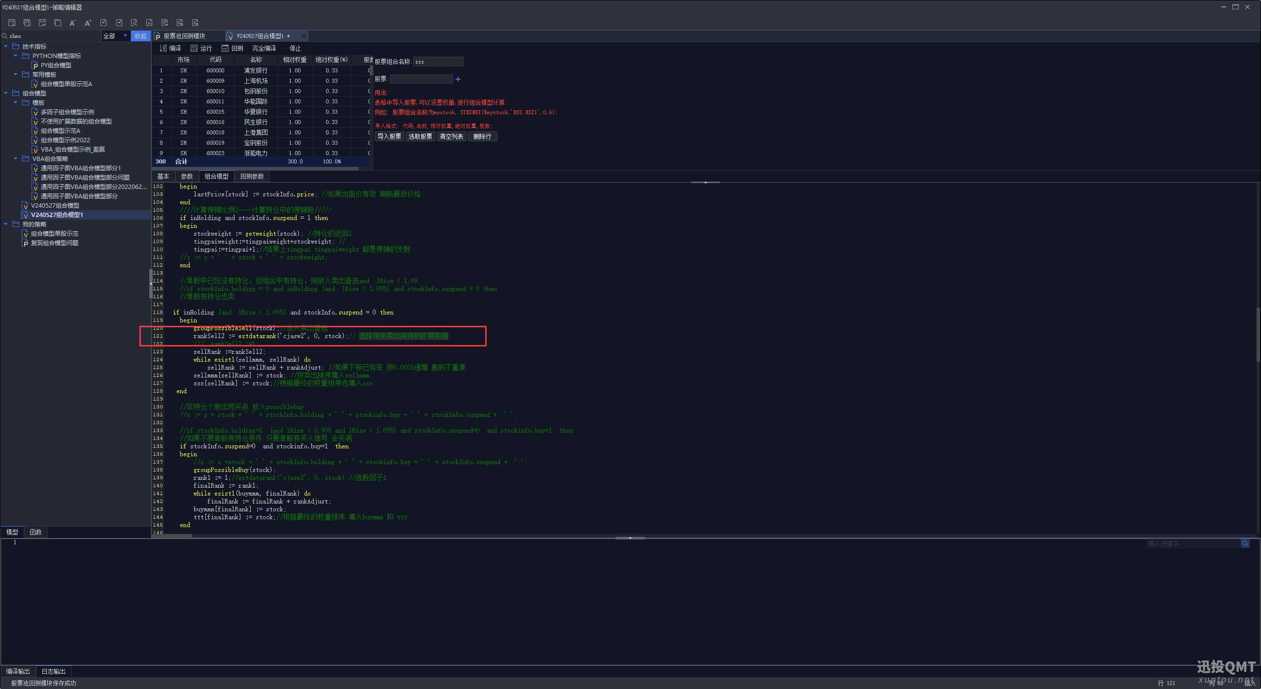The height and width of the screenshot is (689, 1261).
Task: Click the 输入关键字 search box
Action: [1194, 543]
